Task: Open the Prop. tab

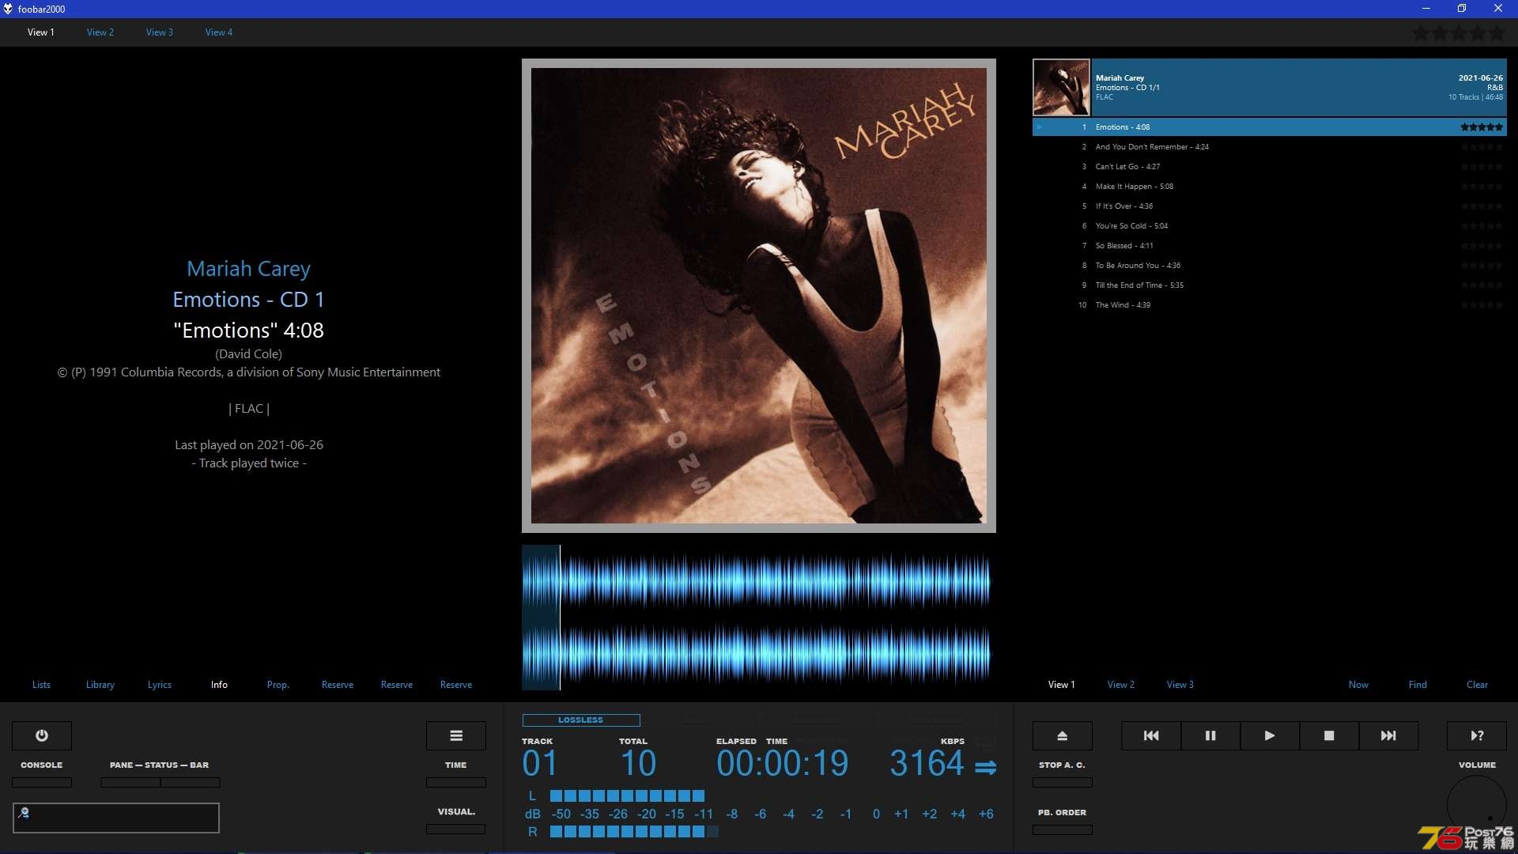Action: point(278,685)
